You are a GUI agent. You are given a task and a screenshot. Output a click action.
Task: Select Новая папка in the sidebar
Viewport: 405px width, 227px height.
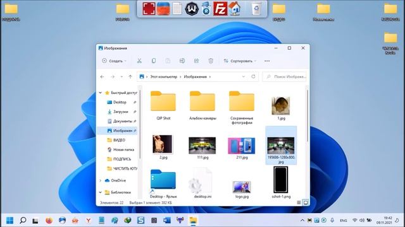[x=123, y=149]
